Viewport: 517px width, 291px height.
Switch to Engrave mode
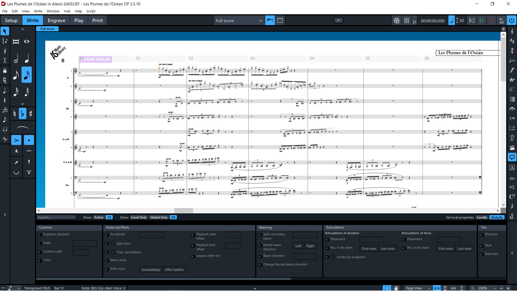[57, 20]
